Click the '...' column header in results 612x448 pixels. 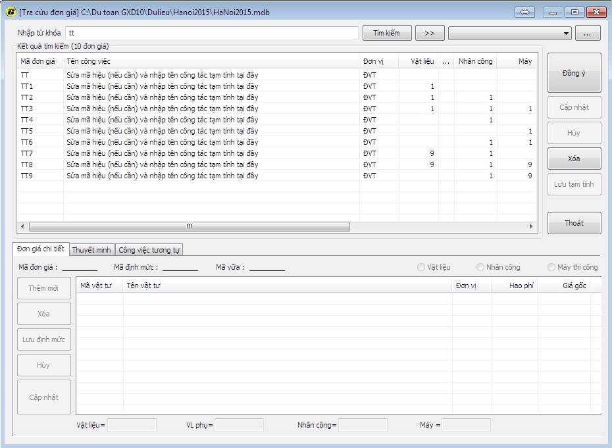point(446,61)
